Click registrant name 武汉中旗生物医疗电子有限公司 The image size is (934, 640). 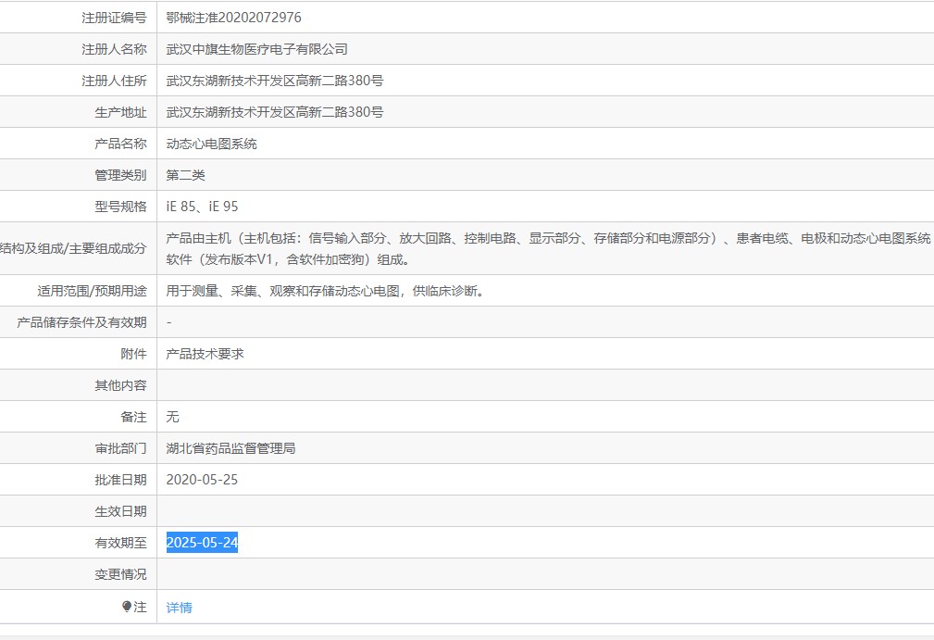256,49
